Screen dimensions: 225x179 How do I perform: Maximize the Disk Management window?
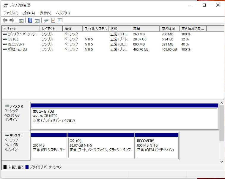coord(204,5)
